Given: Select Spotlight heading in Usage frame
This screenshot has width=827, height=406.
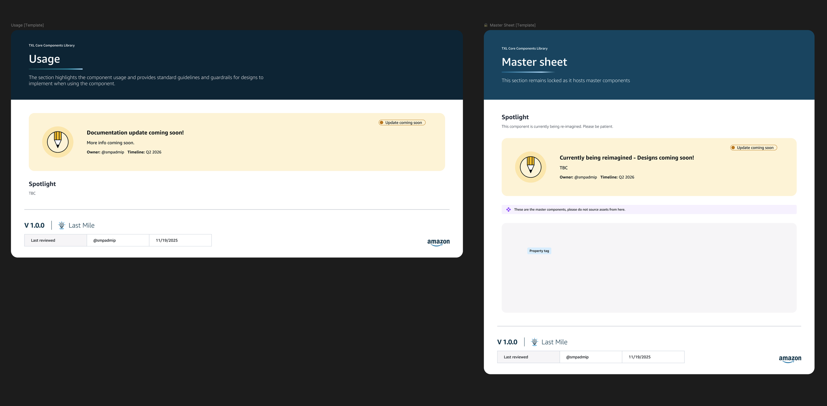Looking at the screenshot, I should point(42,184).
